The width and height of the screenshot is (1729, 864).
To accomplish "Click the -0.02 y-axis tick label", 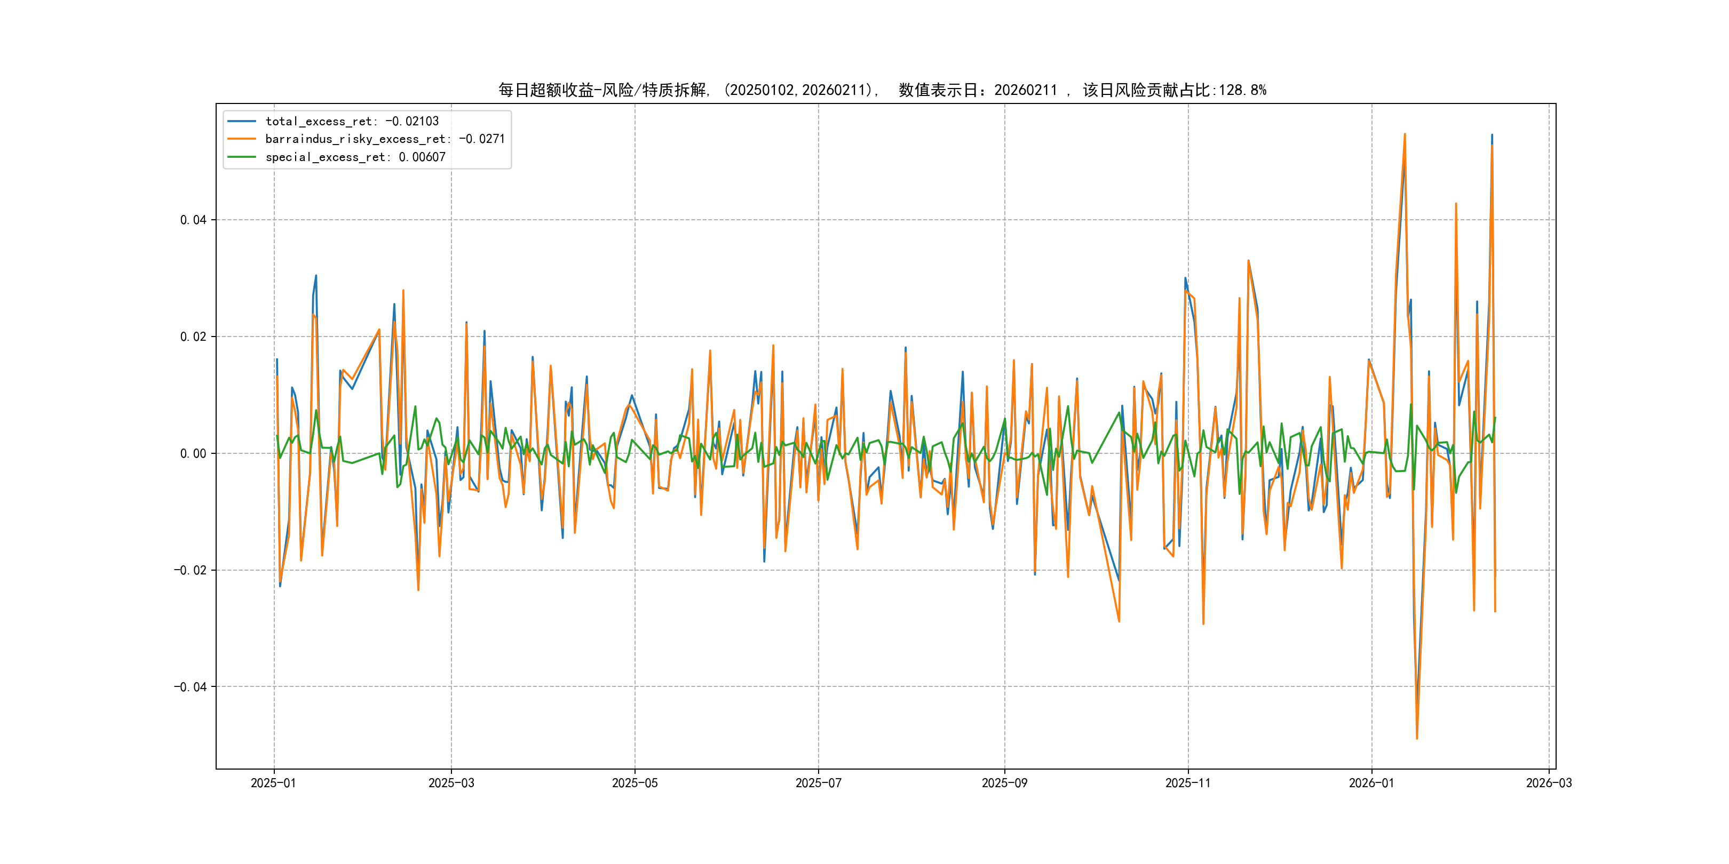I will tap(190, 570).
